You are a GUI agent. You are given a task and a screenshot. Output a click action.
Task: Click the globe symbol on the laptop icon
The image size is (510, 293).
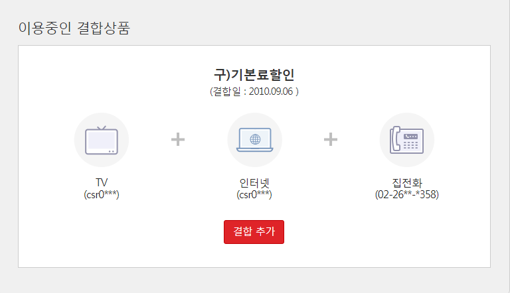tap(254, 139)
